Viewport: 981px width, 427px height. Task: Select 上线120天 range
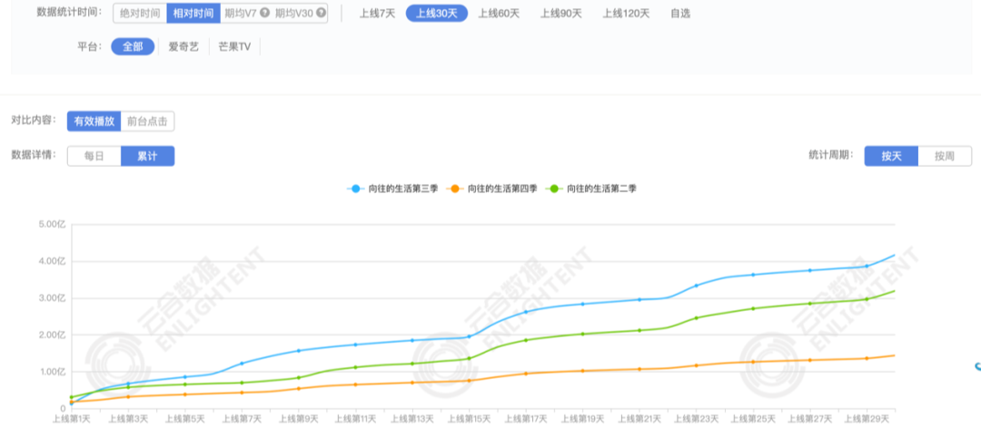tap(626, 13)
